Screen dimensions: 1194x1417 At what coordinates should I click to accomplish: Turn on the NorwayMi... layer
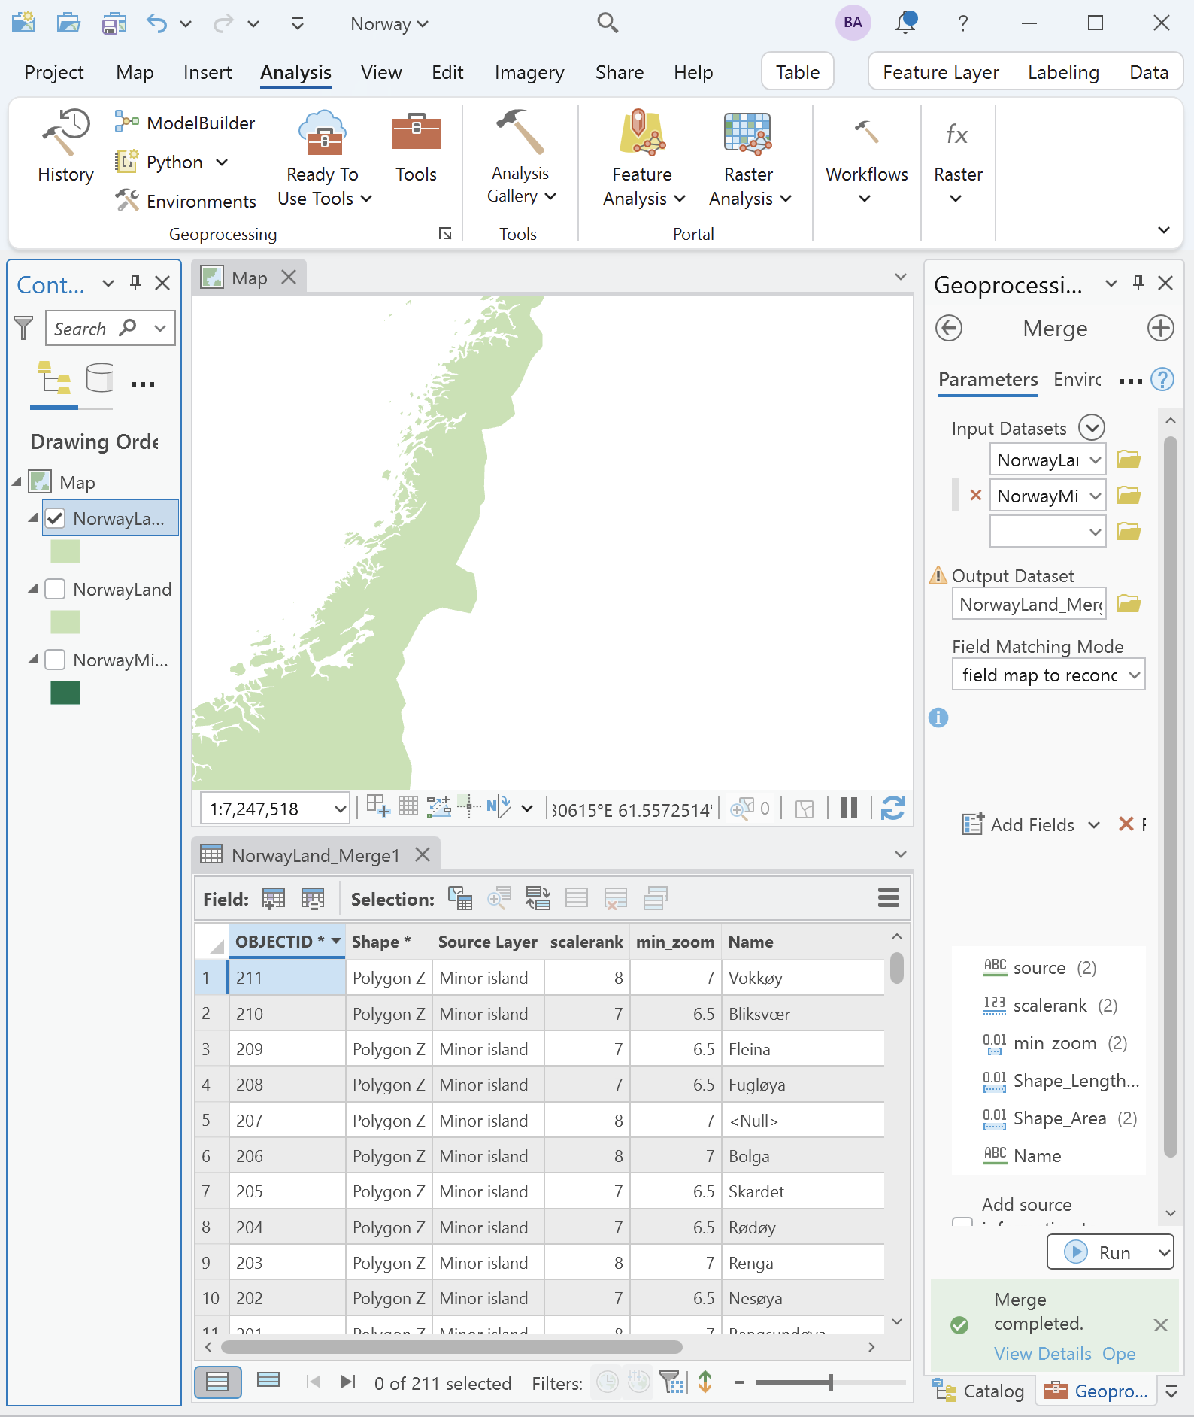click(55, 660)
